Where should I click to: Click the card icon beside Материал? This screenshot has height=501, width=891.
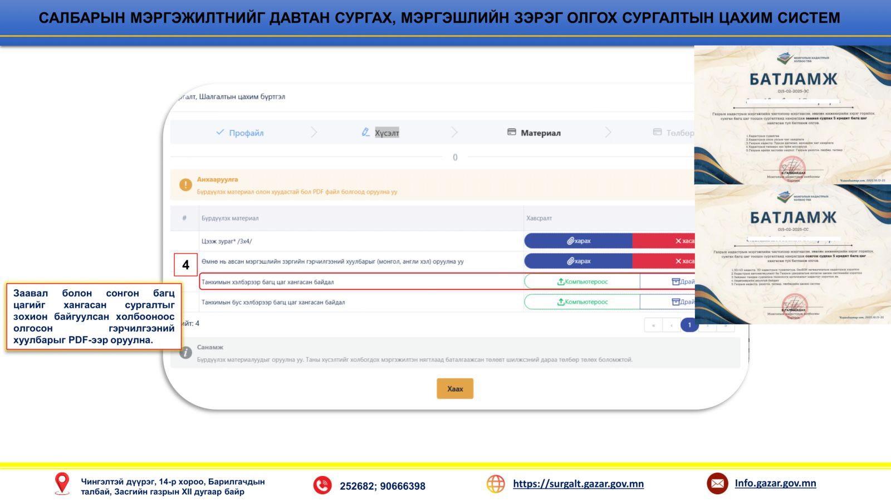pyautogui.click(x=511, y=132)
